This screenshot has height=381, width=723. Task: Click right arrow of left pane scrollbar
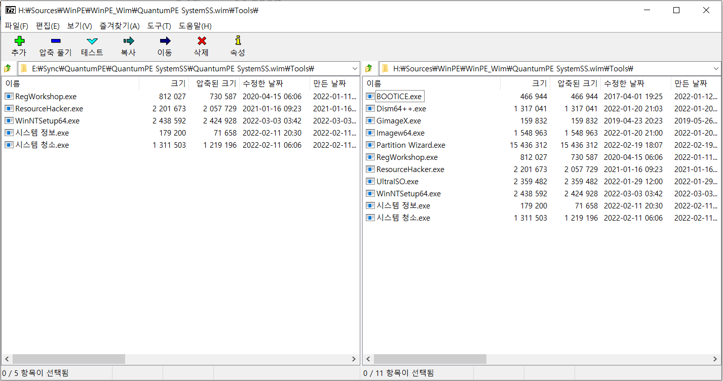coord(354,359)
